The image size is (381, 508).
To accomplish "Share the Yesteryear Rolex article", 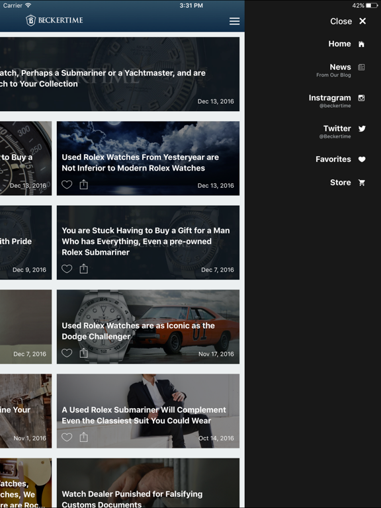I will pos(83,184).
